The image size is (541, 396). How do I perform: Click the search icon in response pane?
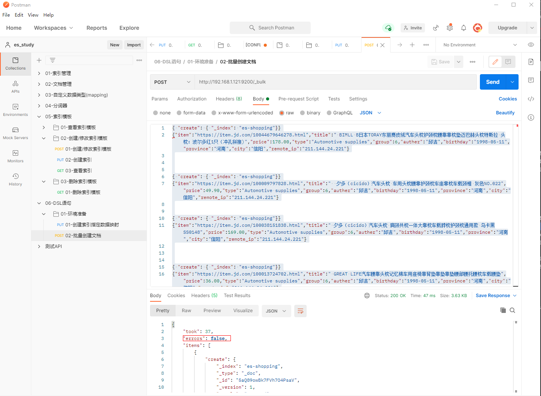[x=512, y=310]
